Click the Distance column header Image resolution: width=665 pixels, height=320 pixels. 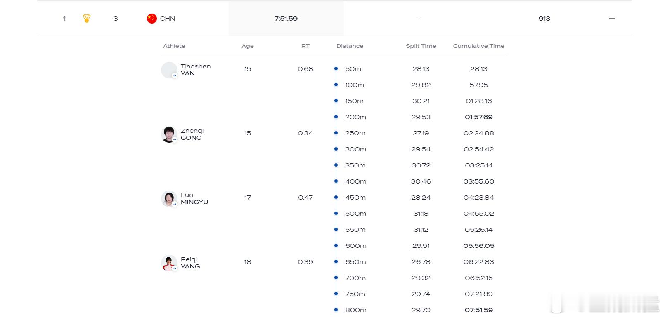350,46
